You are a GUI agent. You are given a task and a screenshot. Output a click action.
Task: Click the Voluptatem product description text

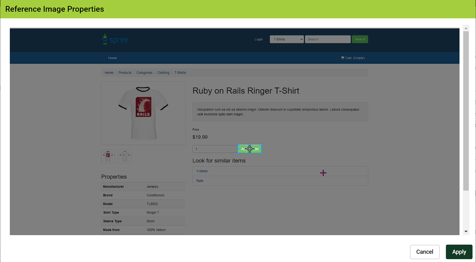tap(278, 112)
